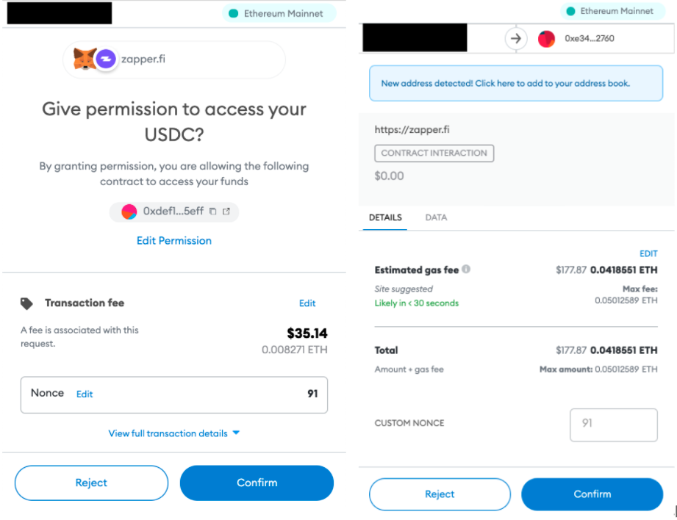
Task: Confirm the USDC permission request
Action: click(x=257, y=483)
